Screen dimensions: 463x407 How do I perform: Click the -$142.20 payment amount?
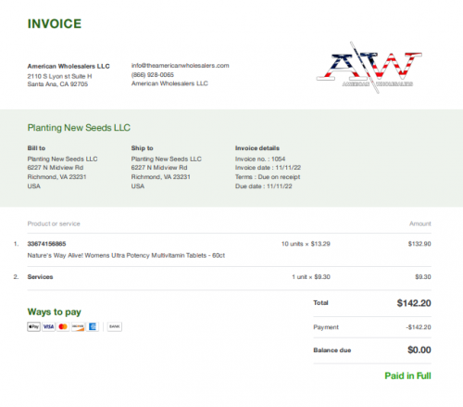coord(419,327)
